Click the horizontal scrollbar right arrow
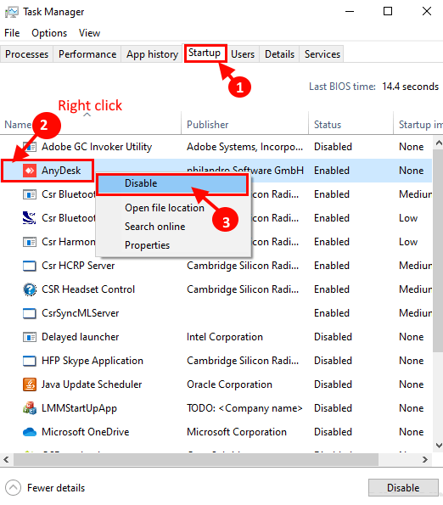Image resolution: width=443 pixels, height=505 pixels. click(425, 459)
